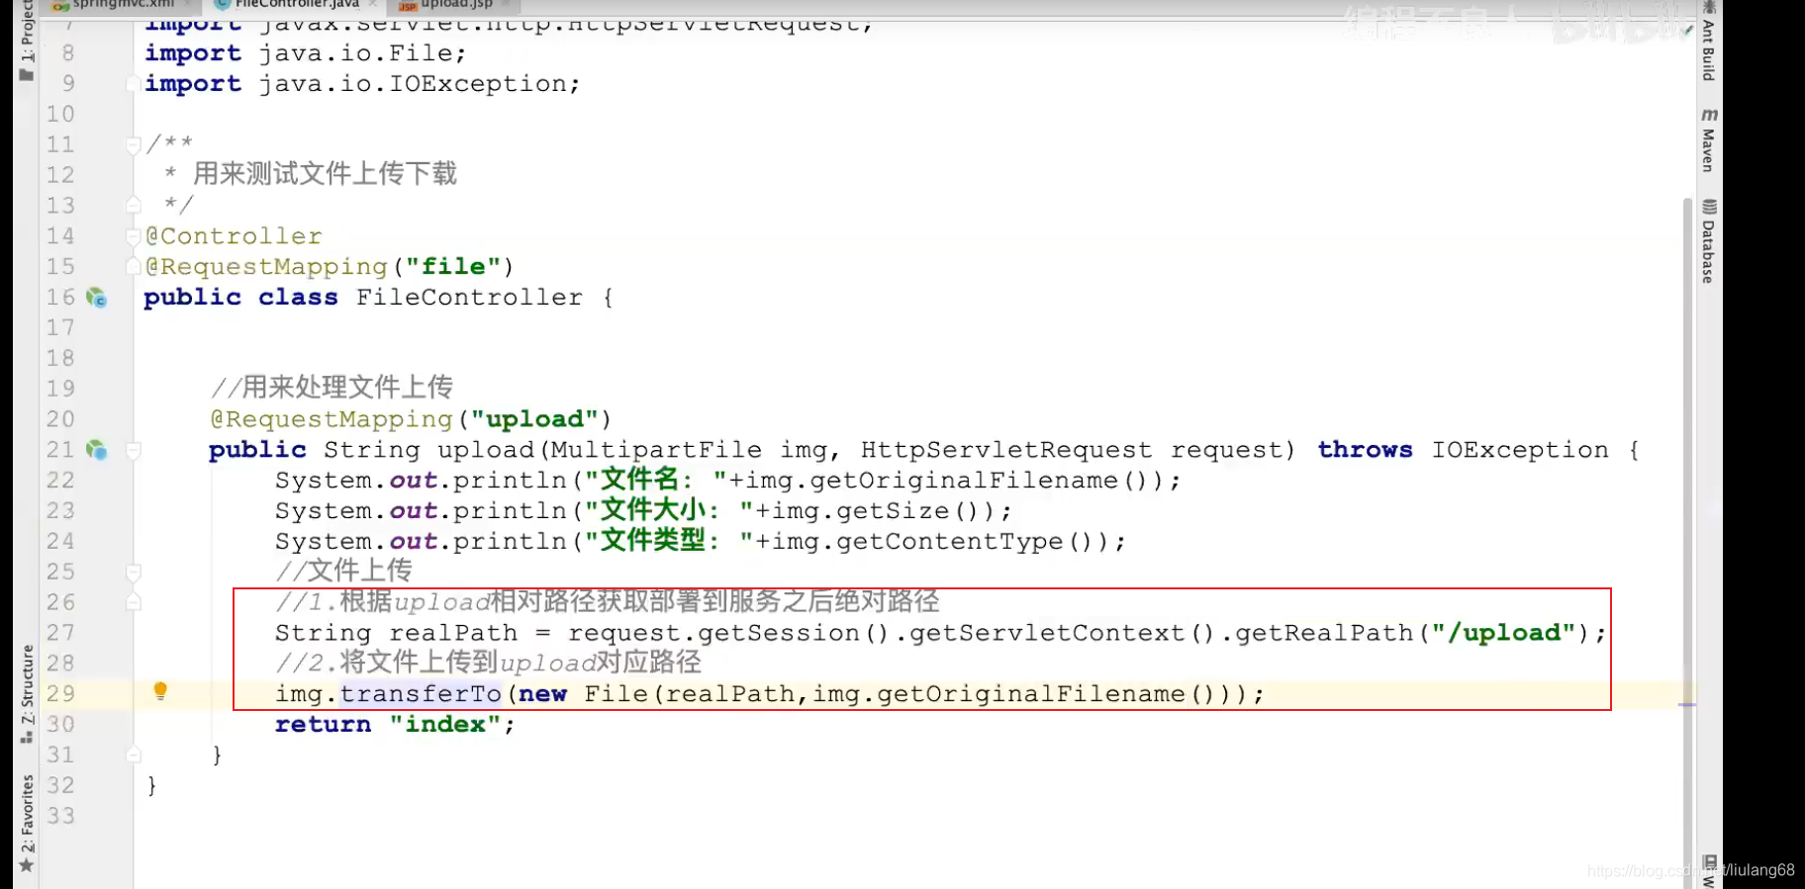This screenshot has height=889, width=1805.
Task: Click the comment //文件上传 on line 25
Action: click(343, 571)
